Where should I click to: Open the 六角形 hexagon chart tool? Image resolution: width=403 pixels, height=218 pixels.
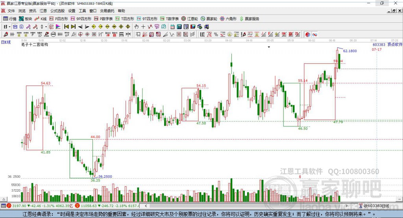(228, 19)
